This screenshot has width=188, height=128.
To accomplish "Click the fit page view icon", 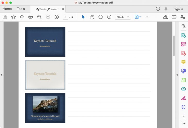I will point(136,17).
